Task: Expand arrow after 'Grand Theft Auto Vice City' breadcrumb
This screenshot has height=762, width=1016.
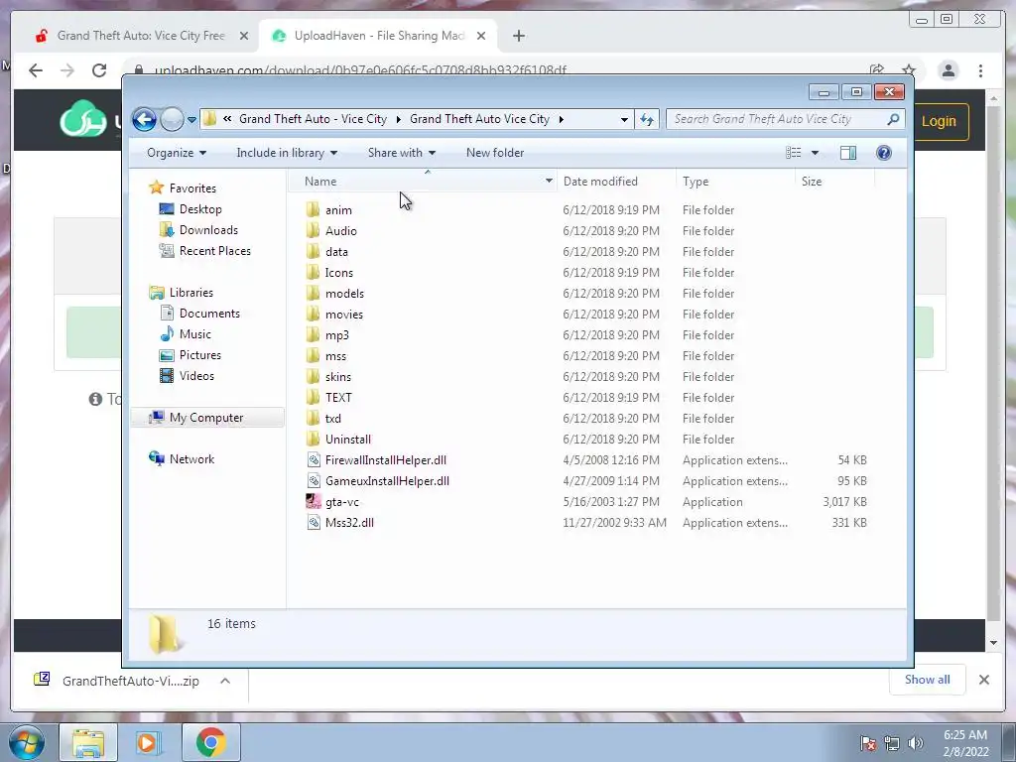Action: 562,119
